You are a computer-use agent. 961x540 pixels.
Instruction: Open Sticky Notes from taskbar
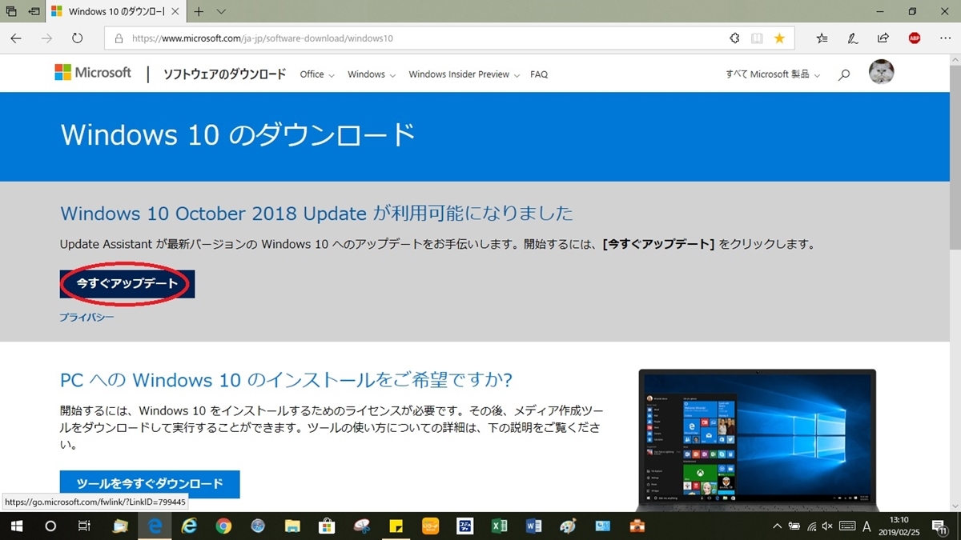pos(396,526)
